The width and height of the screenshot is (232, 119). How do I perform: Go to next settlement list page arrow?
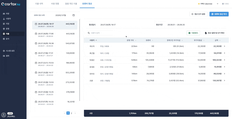(x=75, y=113)
